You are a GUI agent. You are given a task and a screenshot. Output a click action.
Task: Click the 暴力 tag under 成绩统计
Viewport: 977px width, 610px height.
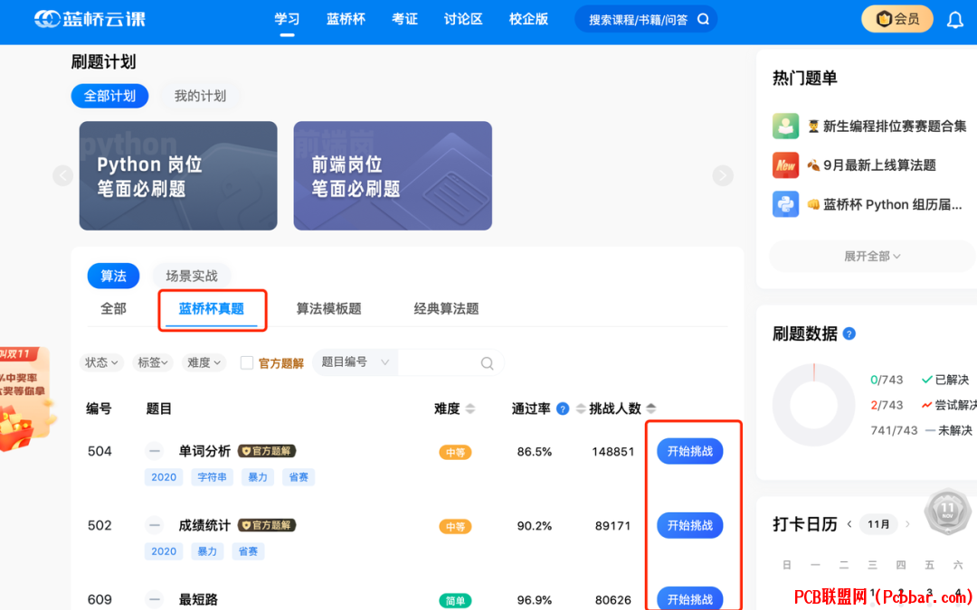click(x=207, y=551)
